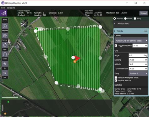Viewport: 149px width, 117px height.
Task: Open the Widgets menu
Action: [x=11, y=8]
